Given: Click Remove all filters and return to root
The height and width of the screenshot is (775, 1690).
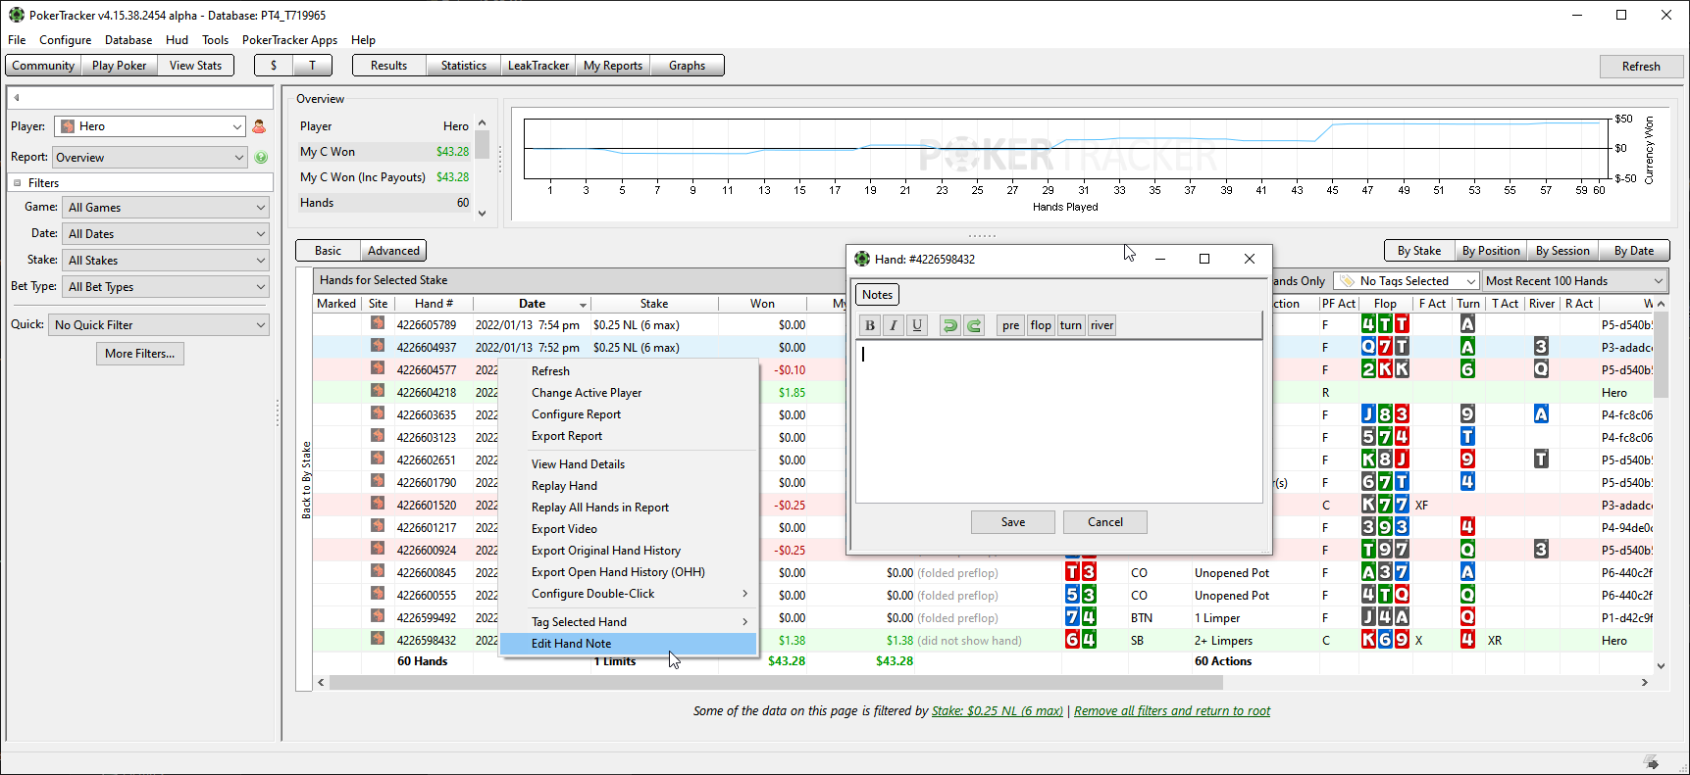Looking at the screenshot, I should pos(1172,711).
